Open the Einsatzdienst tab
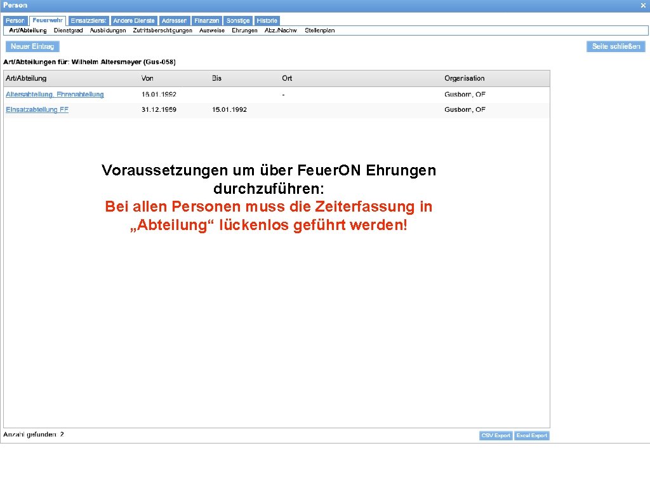This screenshot has height=488, width=650. coord(88,21)
